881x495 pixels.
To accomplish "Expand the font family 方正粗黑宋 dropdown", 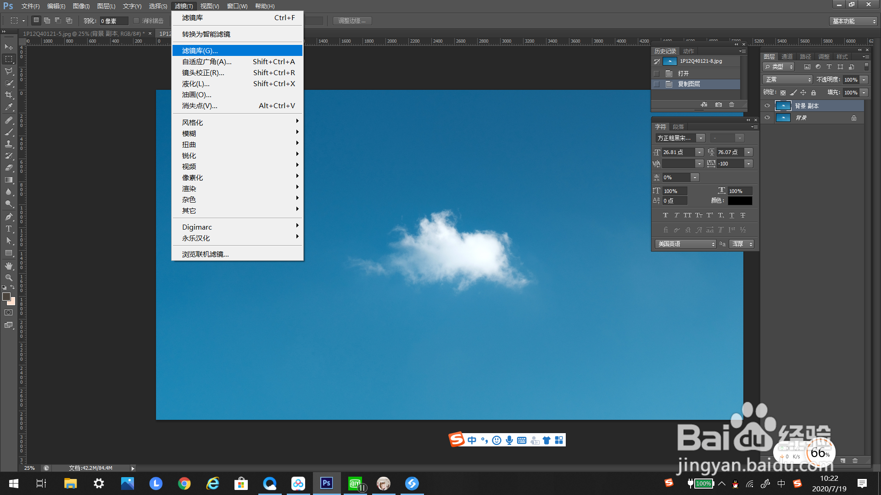I will (701, 138).
